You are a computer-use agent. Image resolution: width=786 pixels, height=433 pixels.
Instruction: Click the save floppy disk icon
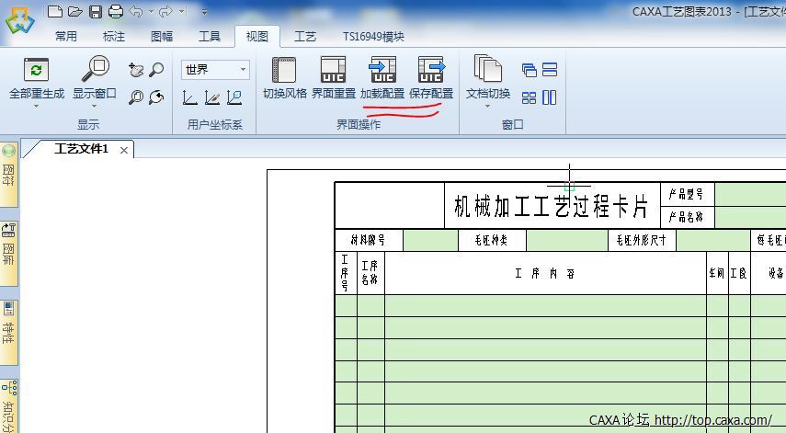click(95, 12)
